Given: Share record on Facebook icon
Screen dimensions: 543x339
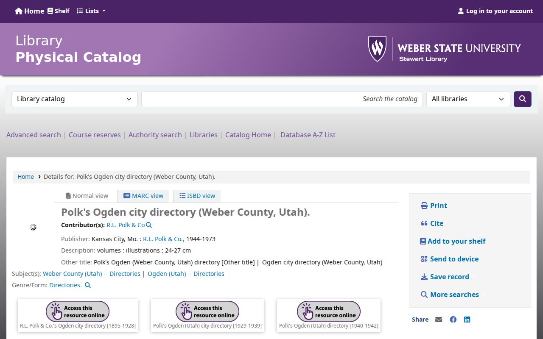Looking at the screenshot, I should (x=453, y=320).
